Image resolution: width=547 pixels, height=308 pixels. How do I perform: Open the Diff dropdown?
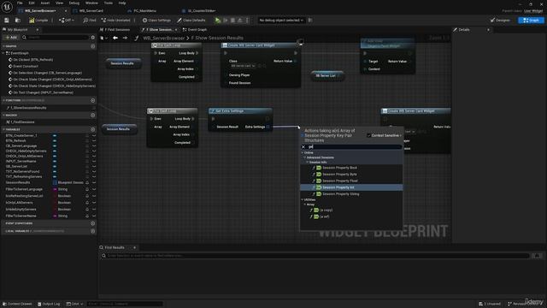click(x=67, y=21)
